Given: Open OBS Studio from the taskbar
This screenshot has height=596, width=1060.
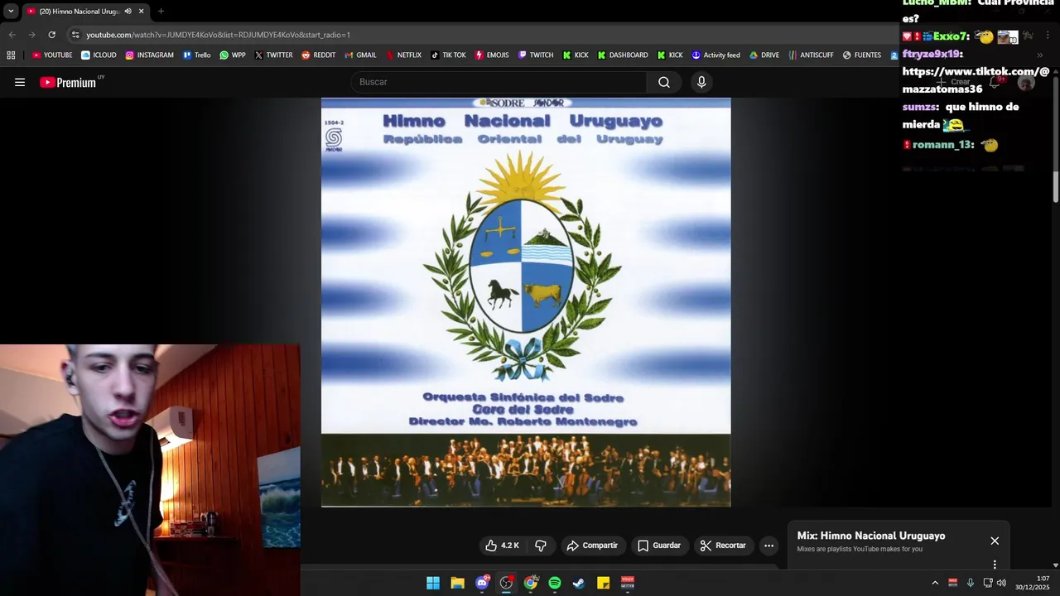Looking at the screenshot, I should click(x=506, y=583).
